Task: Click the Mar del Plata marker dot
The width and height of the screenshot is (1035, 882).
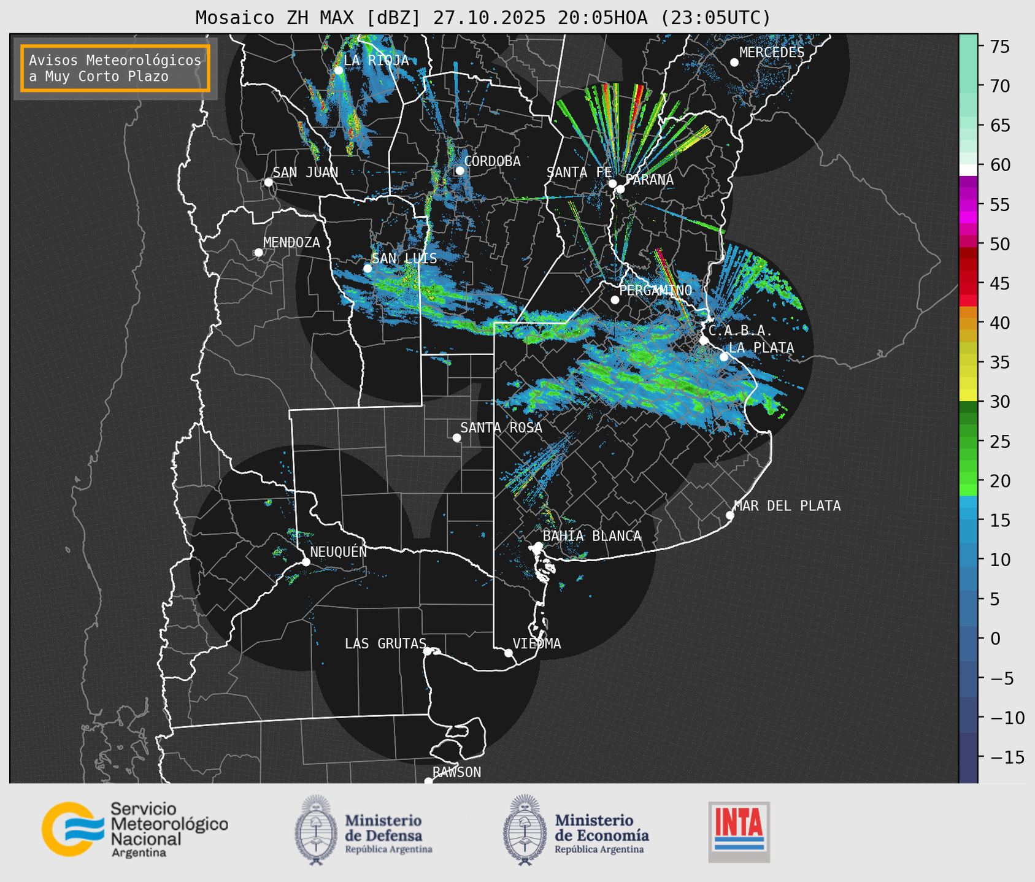Action: 729,515
